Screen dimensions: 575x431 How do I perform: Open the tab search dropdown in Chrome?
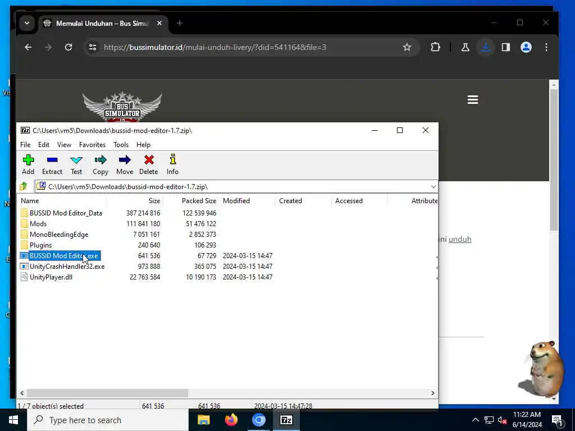click(27, 23)
